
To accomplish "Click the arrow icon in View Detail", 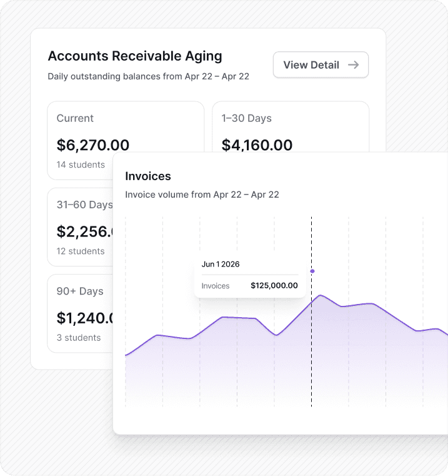I will pyautogui.click(x=354, y=64).
